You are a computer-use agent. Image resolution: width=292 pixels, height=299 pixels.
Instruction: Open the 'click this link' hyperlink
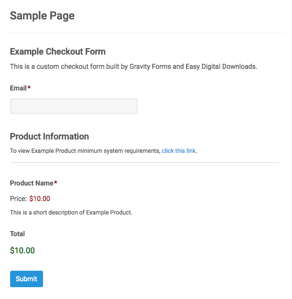[178, 151]
